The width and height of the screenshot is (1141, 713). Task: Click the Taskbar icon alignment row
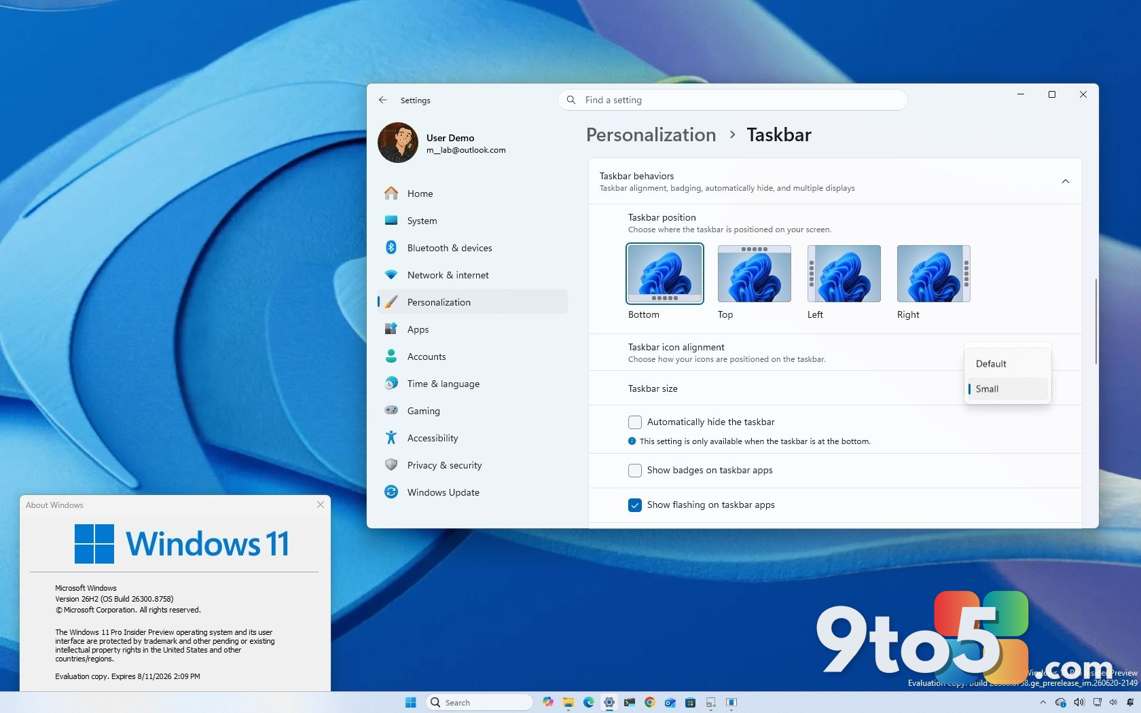point(835,352)
